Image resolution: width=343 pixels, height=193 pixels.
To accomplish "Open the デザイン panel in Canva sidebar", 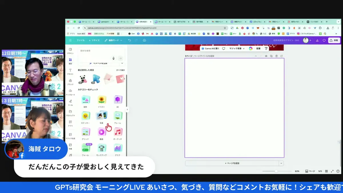I will [x=70, y=51].
